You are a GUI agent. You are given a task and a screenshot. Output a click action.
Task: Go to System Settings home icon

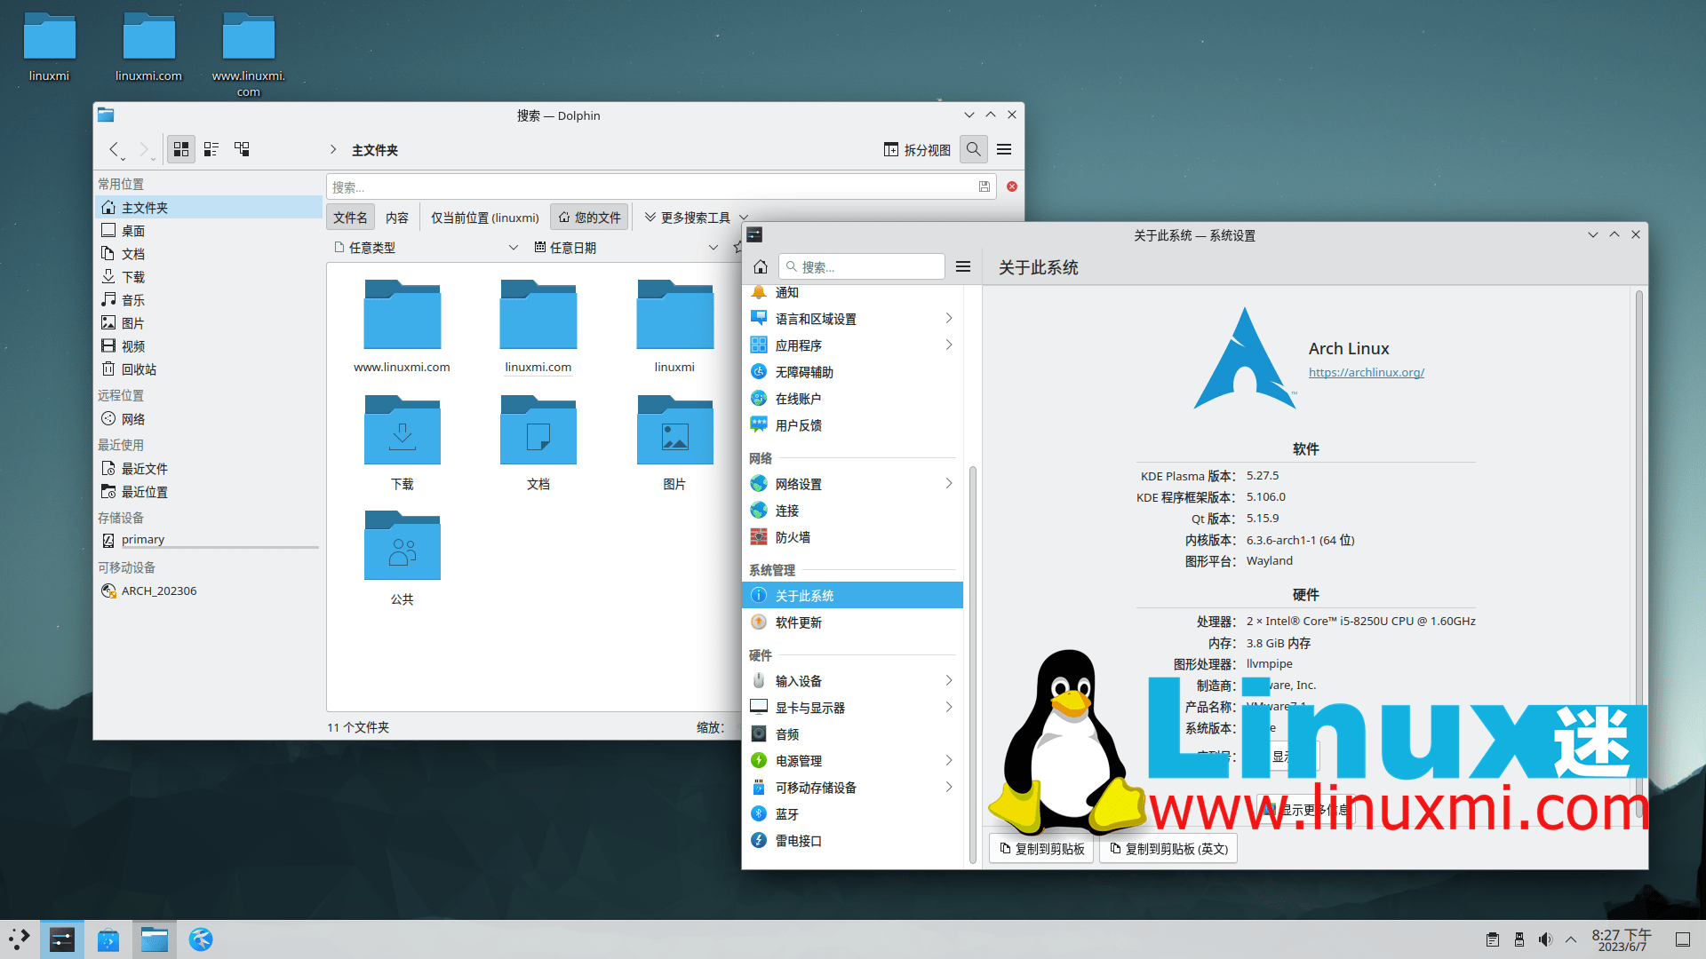pos(761,266)
